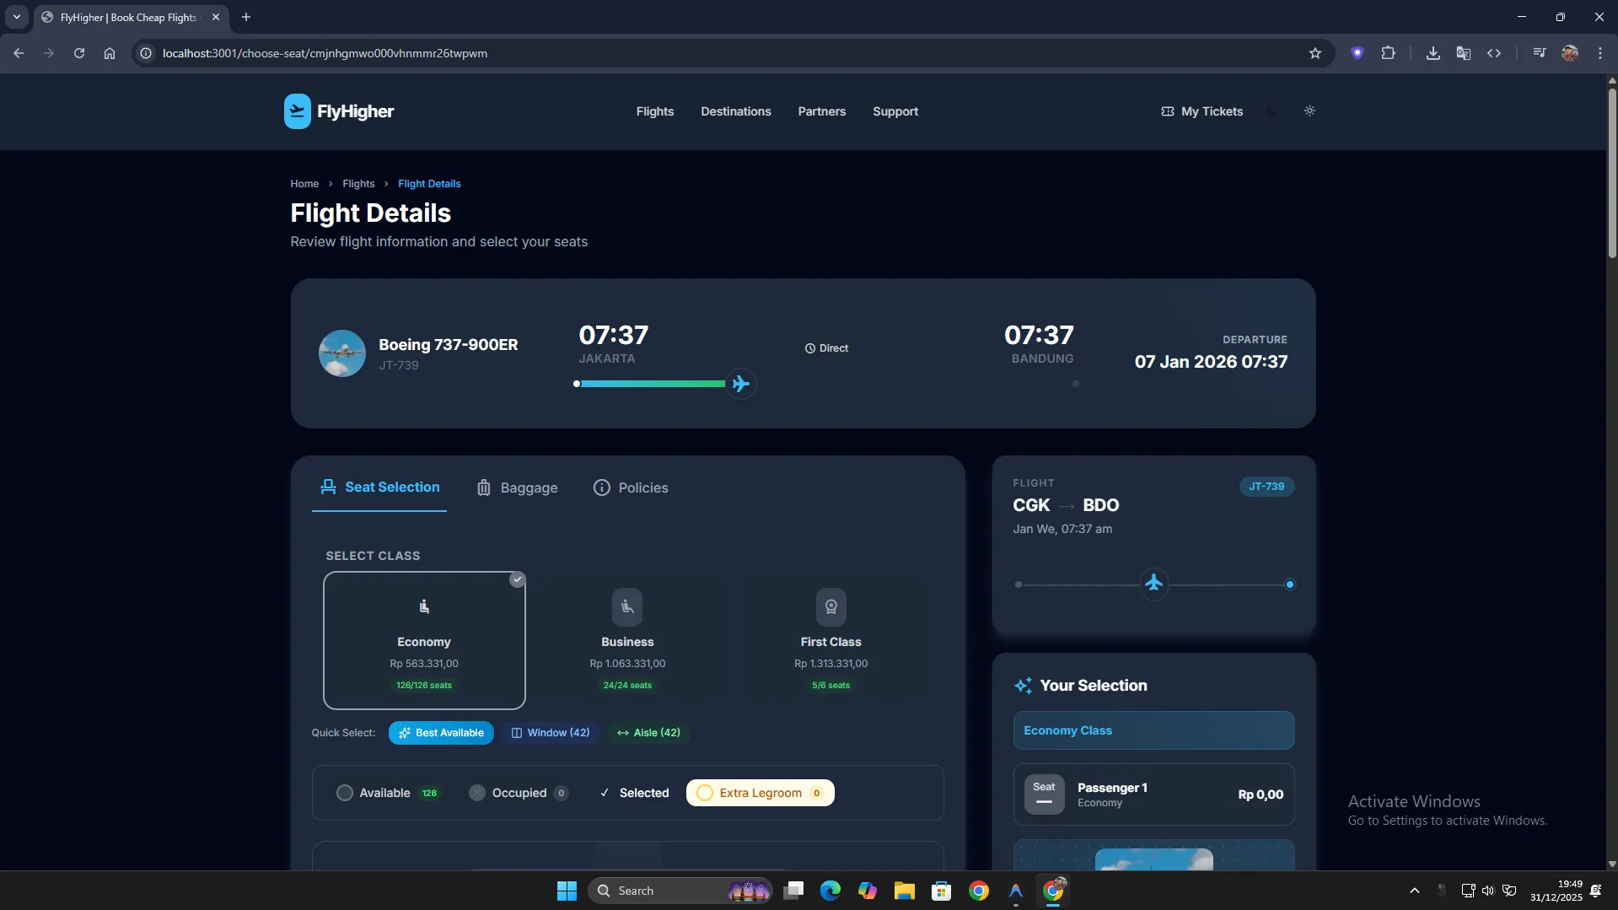Open the tab search dropdown arrow
The width and height of the screenshot is (1618, 910).
coord(16,17)
